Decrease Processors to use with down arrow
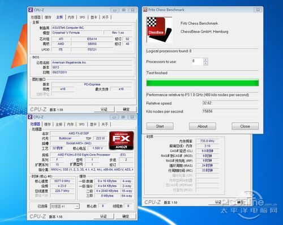 tap(205, 63)
